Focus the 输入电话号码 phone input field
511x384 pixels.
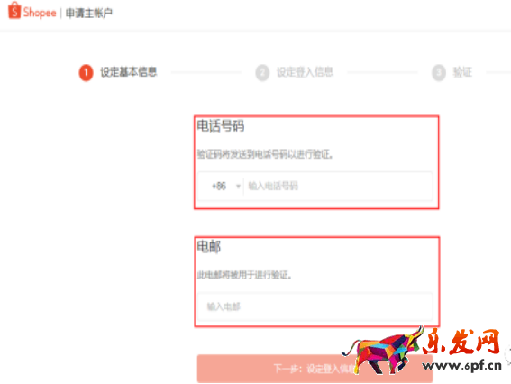[338, 186]
